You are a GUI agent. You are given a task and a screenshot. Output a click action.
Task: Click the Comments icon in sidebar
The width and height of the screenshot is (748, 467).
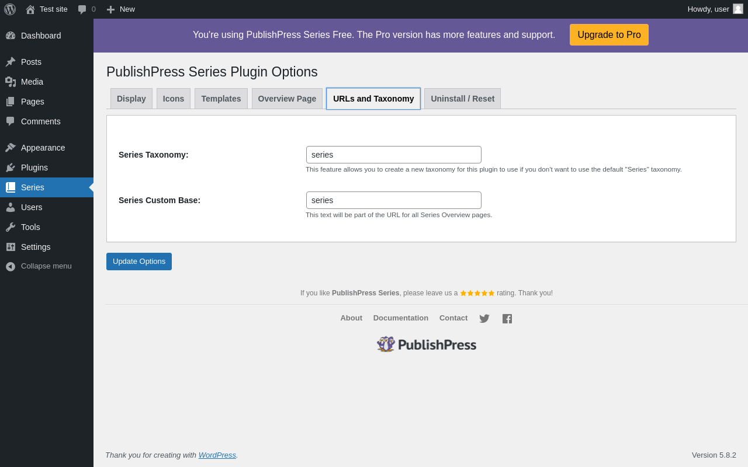click(11, 121)
